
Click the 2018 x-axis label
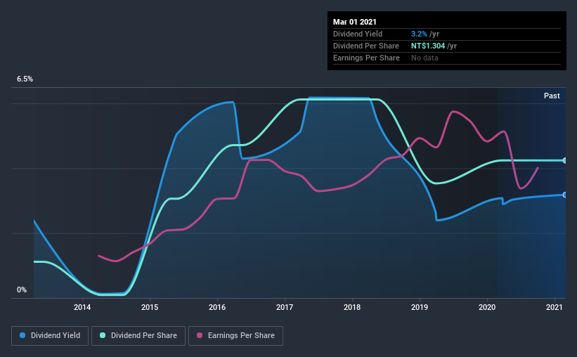(352, 307)
